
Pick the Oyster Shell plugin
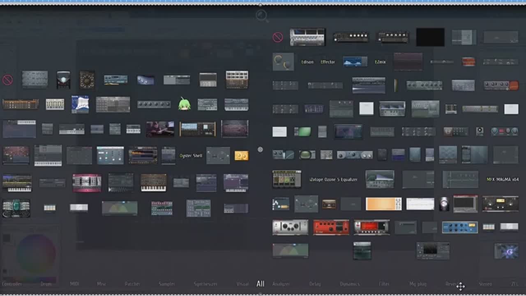(x=191, y=156)
